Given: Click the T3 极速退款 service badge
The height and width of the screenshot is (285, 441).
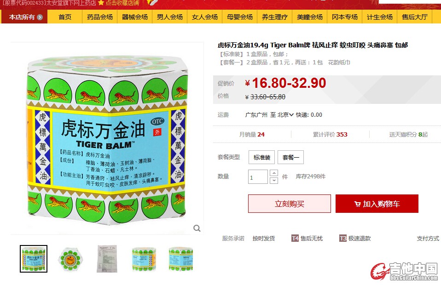Looking at the screenshot, I should pos(355,239).
